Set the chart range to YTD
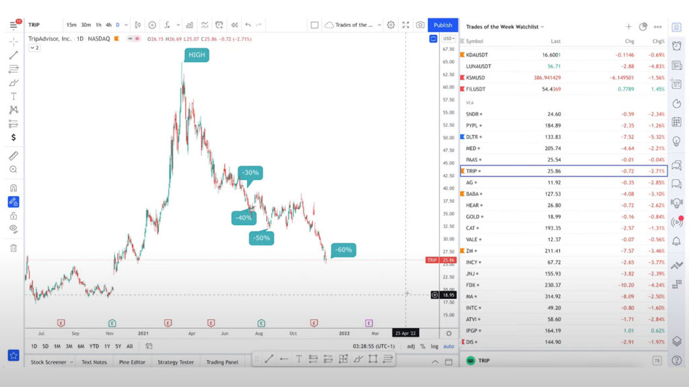 pyautogui.click(x=94, y=346)
